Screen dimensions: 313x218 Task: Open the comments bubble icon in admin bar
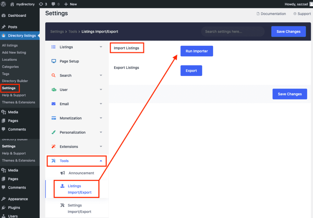click(54, 4)
